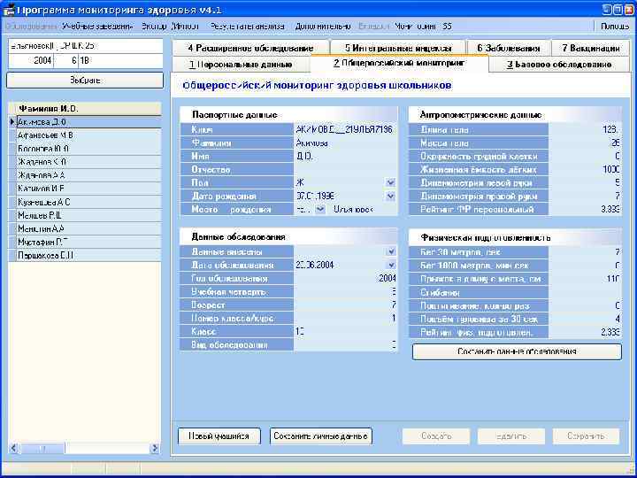637x478 pixels.
Task: Click the Учебная четверть value field
Action: click(x=345, y=292)
